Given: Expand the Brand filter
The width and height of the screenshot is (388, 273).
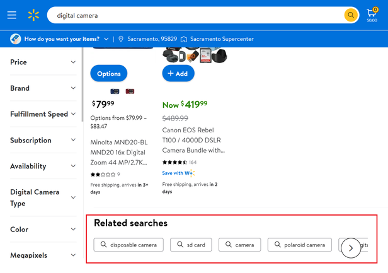Looking at the screenshot, I should click(x=42, y=88).
